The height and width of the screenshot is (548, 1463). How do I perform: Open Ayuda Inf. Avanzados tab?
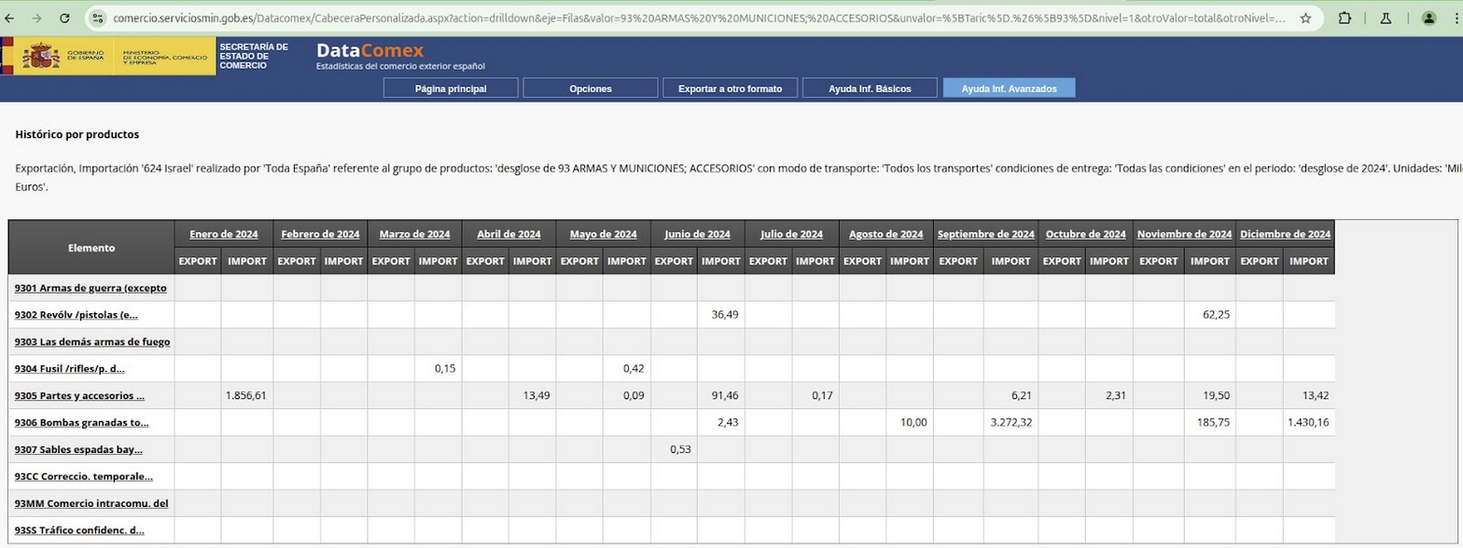(1009, 89)
